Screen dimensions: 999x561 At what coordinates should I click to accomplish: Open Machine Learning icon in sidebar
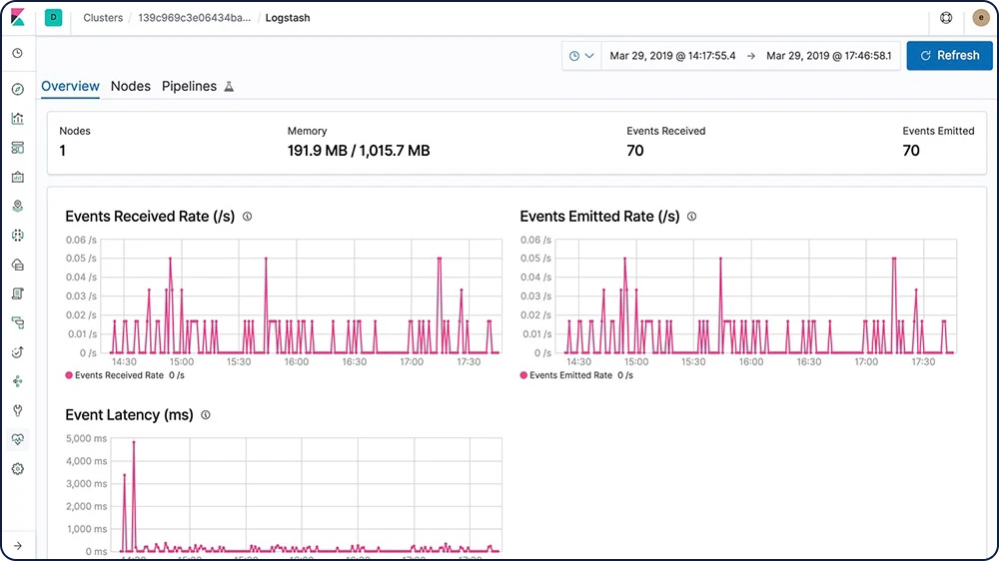(18, 235)
